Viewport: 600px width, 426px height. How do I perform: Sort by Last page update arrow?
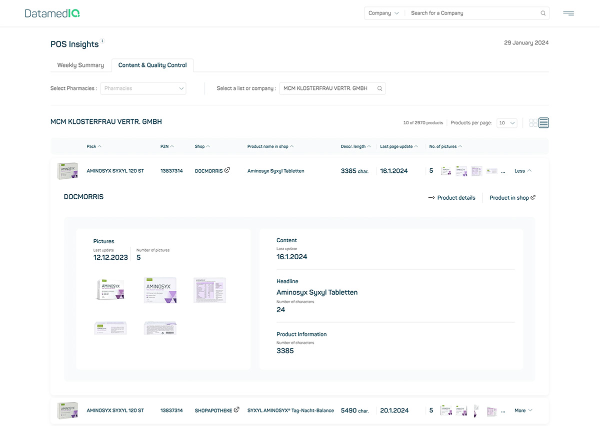(x=416, y=146)
